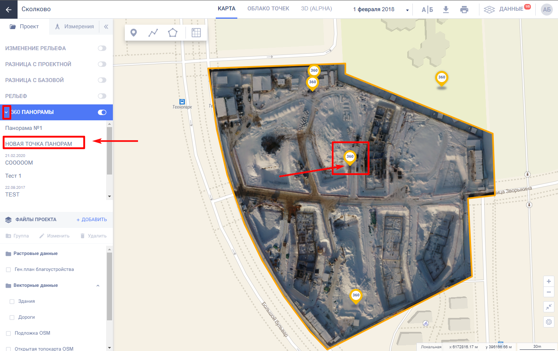558x351 pixels.
Task: Check the Здания layer checkbox
Action: click(12, 302)
